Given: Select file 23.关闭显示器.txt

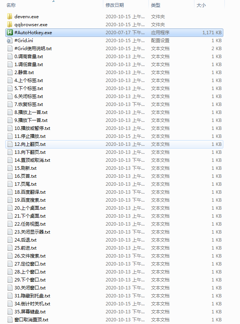Looking at the screenshot, I should coord(114,232).
